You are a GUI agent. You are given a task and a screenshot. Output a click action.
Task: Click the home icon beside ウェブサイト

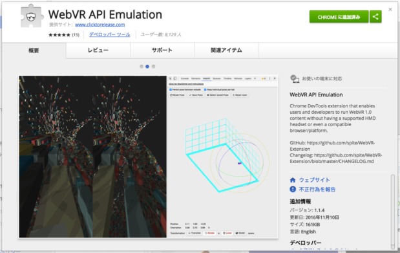(293, 180)
